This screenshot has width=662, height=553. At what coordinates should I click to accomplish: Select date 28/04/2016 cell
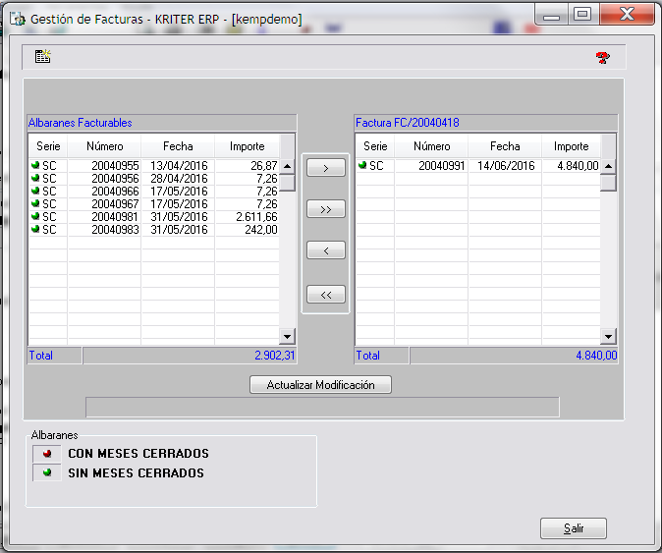click(x=178, y=178)
